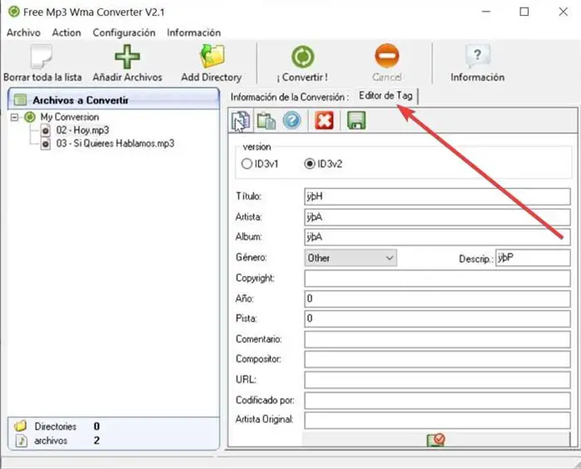581x469 pixels.
Task: Click the Directories count label
Action: coord(56,427)
